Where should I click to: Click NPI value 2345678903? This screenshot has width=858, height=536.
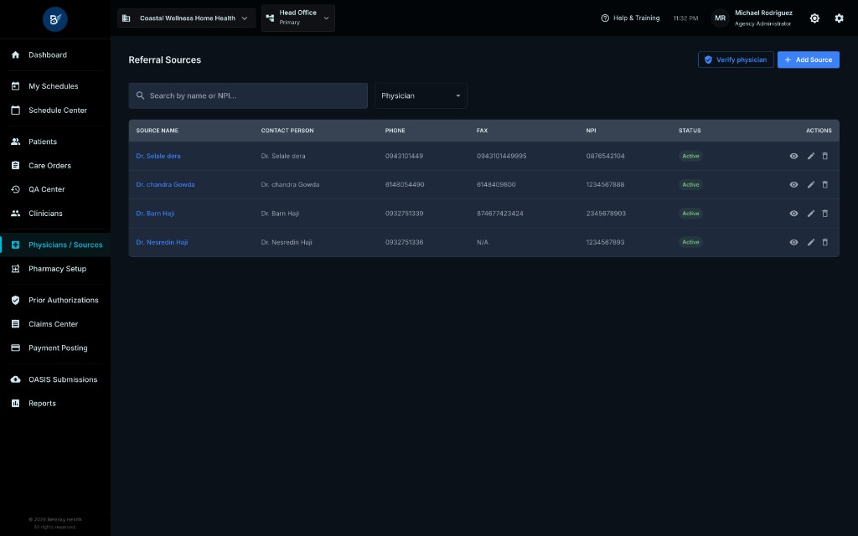[x=606, y=214]
